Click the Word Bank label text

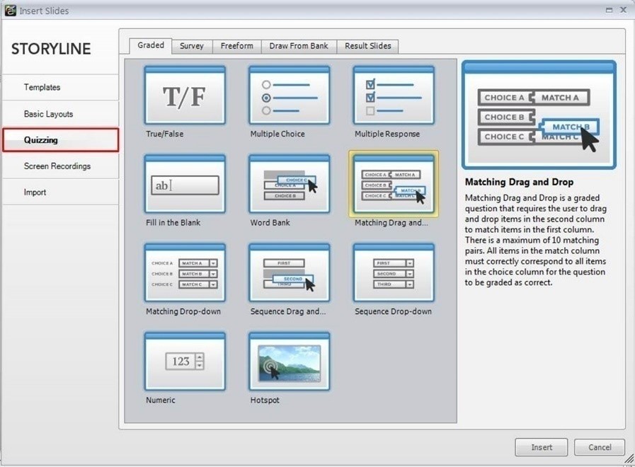pyautogui.click(x=270, y=223)
